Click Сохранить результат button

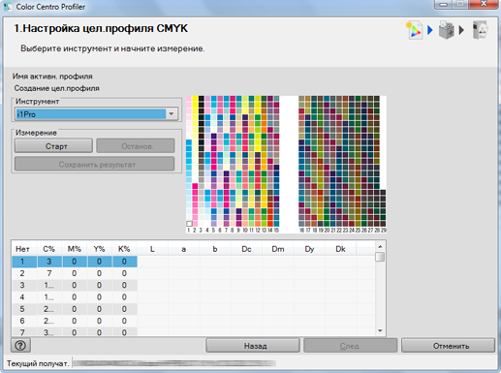coord(95,164)
